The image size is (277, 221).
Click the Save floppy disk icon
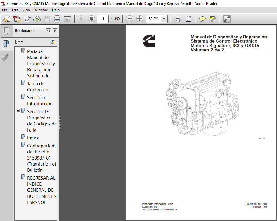pos(47,19)
